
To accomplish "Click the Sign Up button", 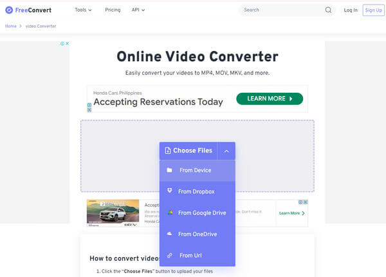I will tap(373, 10).
